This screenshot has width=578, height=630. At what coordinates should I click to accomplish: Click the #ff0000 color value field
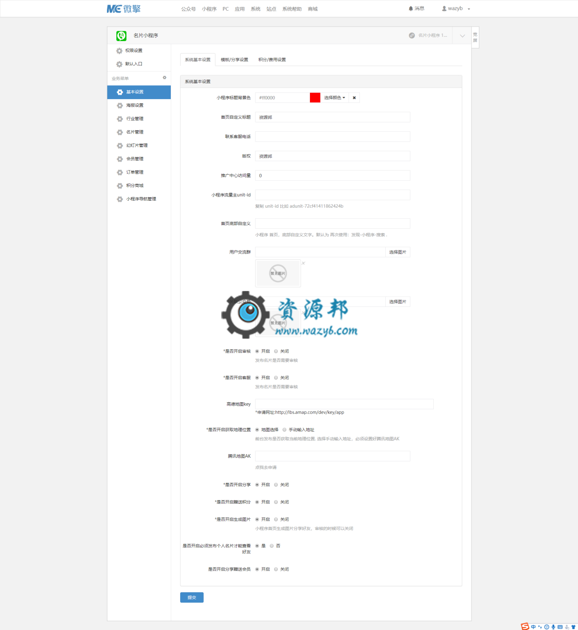coord(282,98)
